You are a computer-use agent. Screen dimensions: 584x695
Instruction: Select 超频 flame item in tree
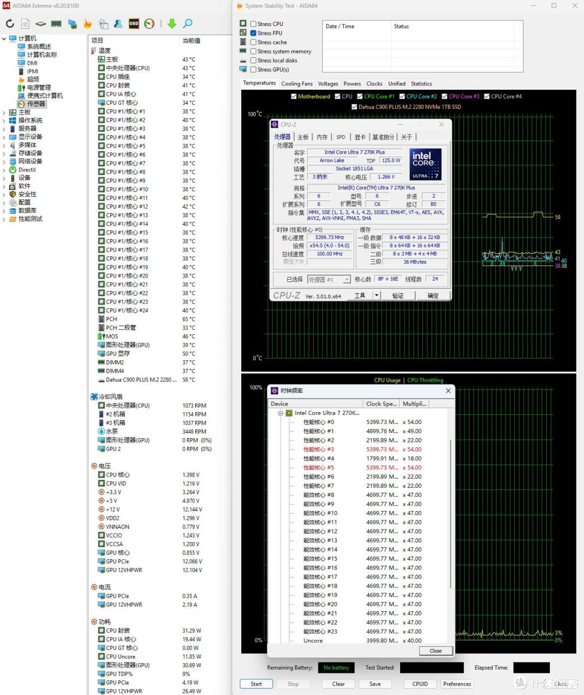click(33, 80)
